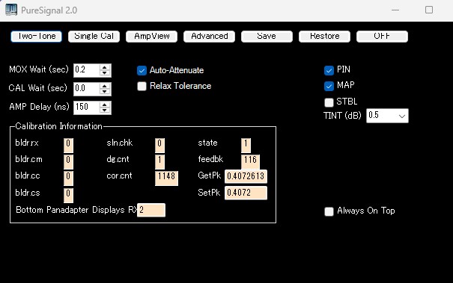
Task: Restore a saved correction
Action: click(324, 37)
